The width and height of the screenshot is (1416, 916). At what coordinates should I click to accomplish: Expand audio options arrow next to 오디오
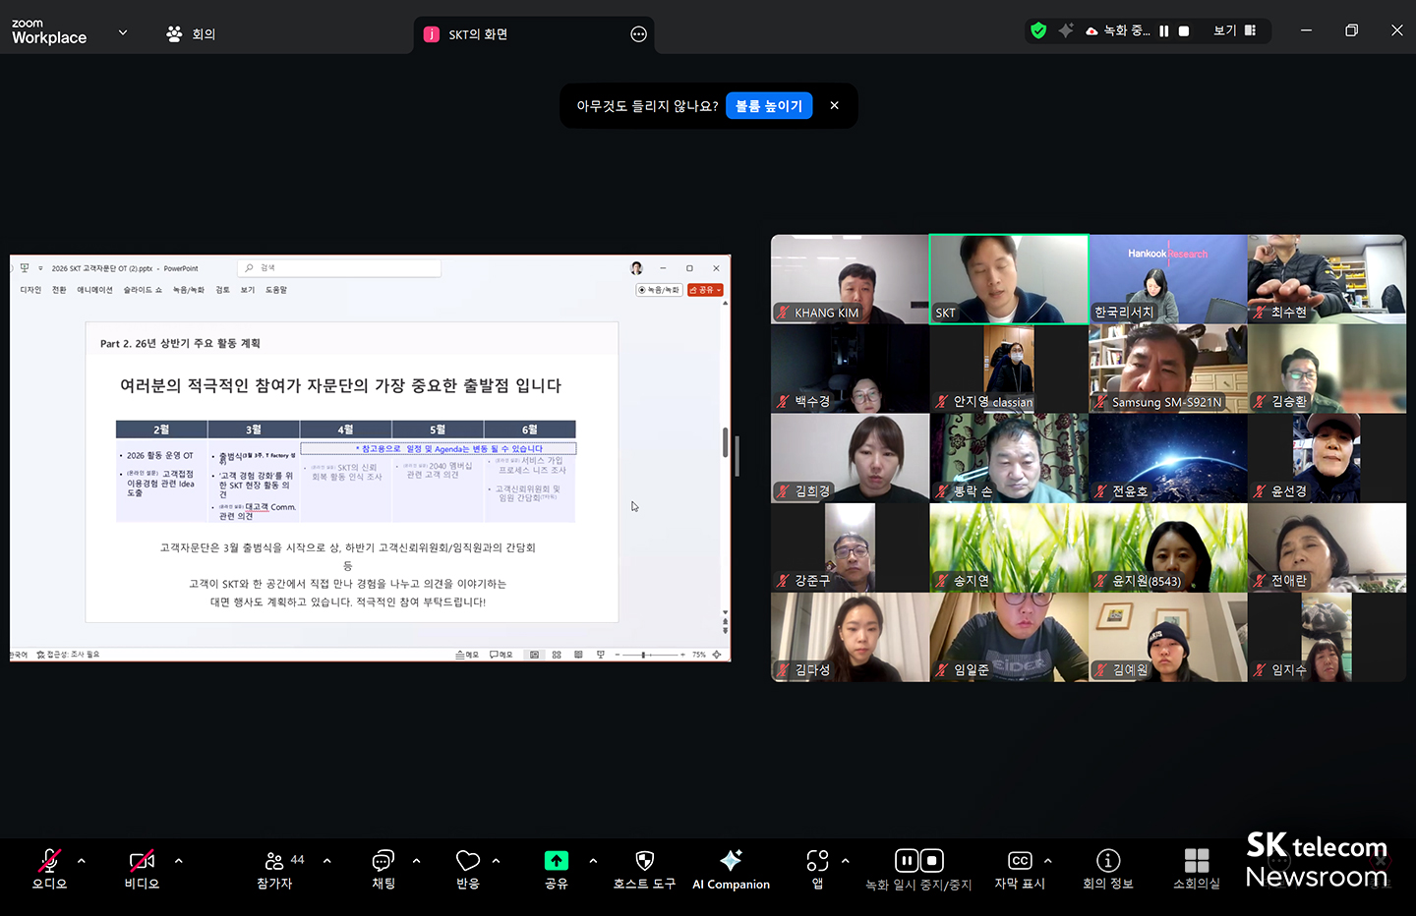click(x=82, y=861)
